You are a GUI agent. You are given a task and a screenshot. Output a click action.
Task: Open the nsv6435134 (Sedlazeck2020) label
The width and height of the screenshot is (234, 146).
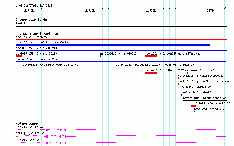(36, 59)
